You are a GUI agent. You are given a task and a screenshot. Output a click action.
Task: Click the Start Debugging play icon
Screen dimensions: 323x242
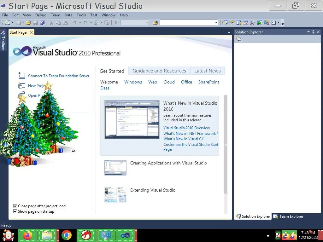click(116, 23)
